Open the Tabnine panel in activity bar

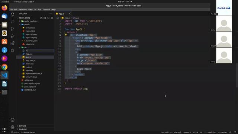13,50
